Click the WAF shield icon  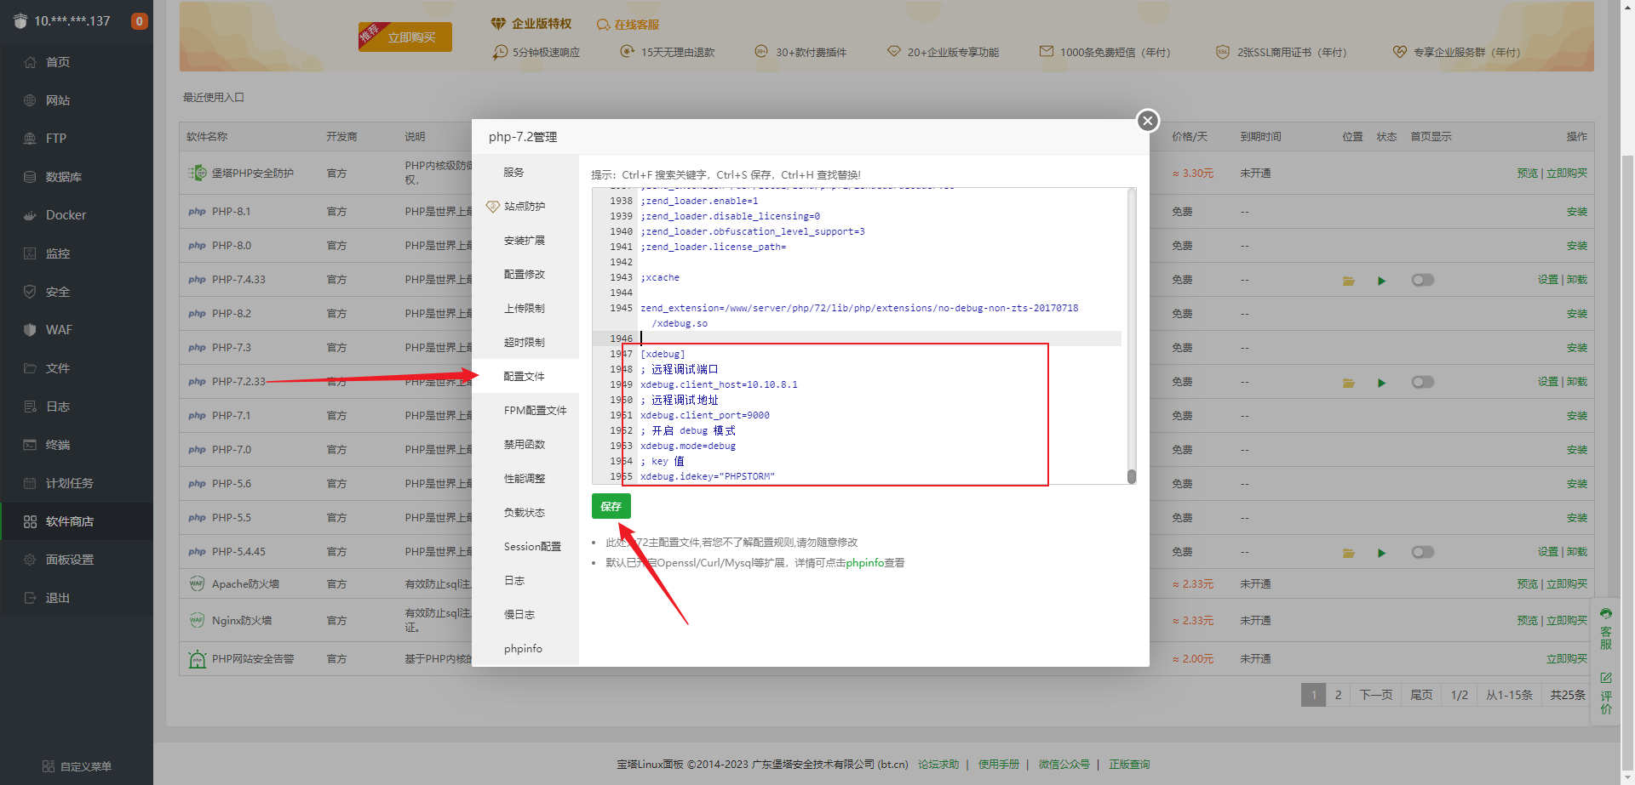coord(30,330)
